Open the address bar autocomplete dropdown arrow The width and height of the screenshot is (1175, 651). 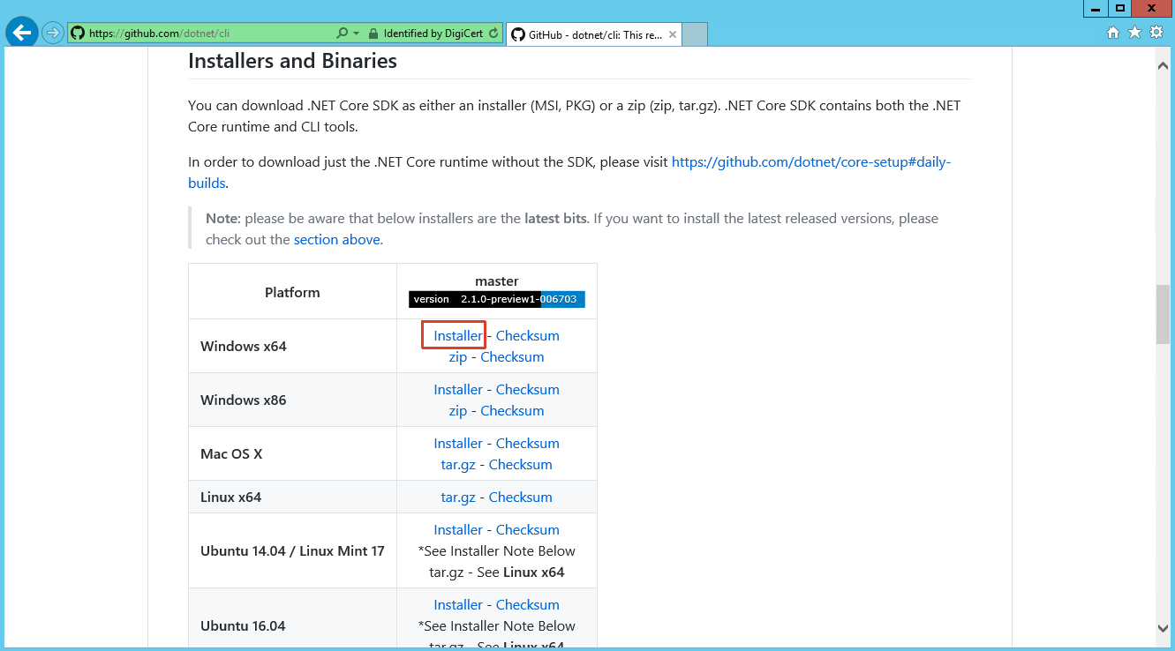[357, 34]
